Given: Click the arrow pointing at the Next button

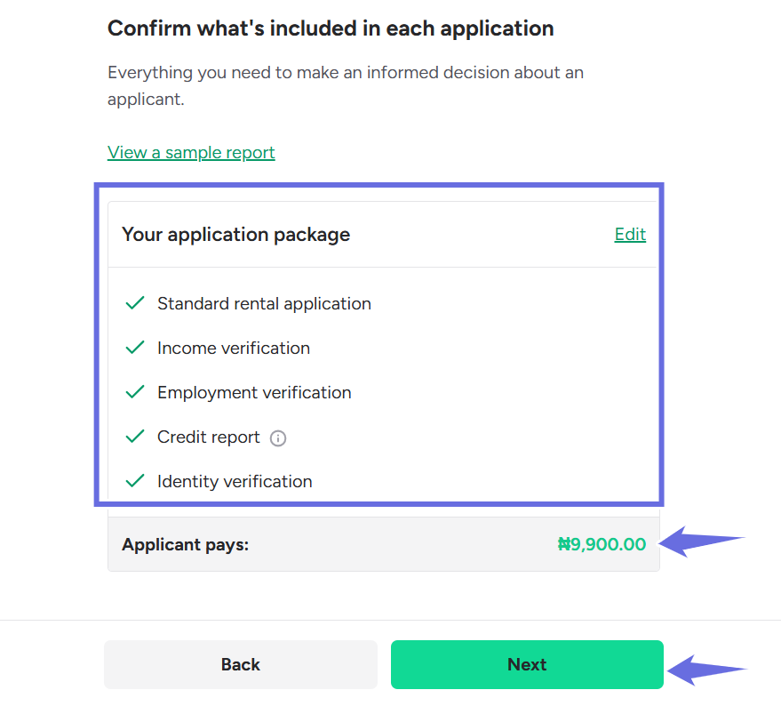Looking at the screenshot, I should [706, 670].
